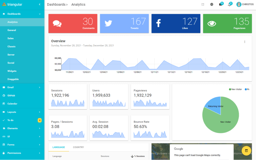Open the email inbox icon with badge
This screenshot has height=160, width=256.
pos(221,4)
